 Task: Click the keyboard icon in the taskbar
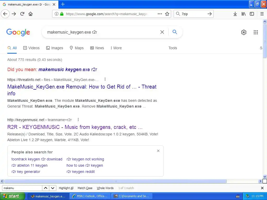click(238, 196)
